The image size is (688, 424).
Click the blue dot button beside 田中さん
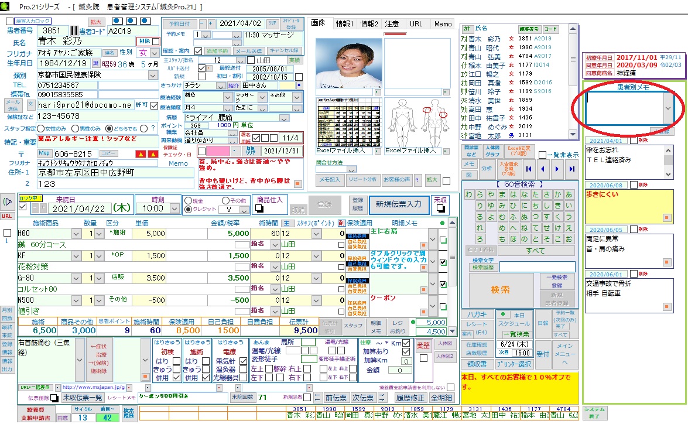click(x=299, y=85)
